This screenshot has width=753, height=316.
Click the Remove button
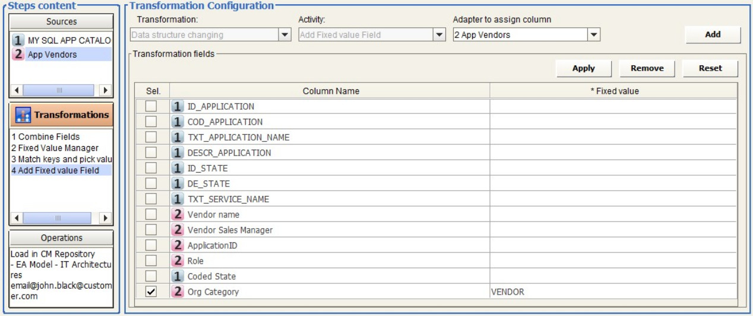tap(647, 68)
